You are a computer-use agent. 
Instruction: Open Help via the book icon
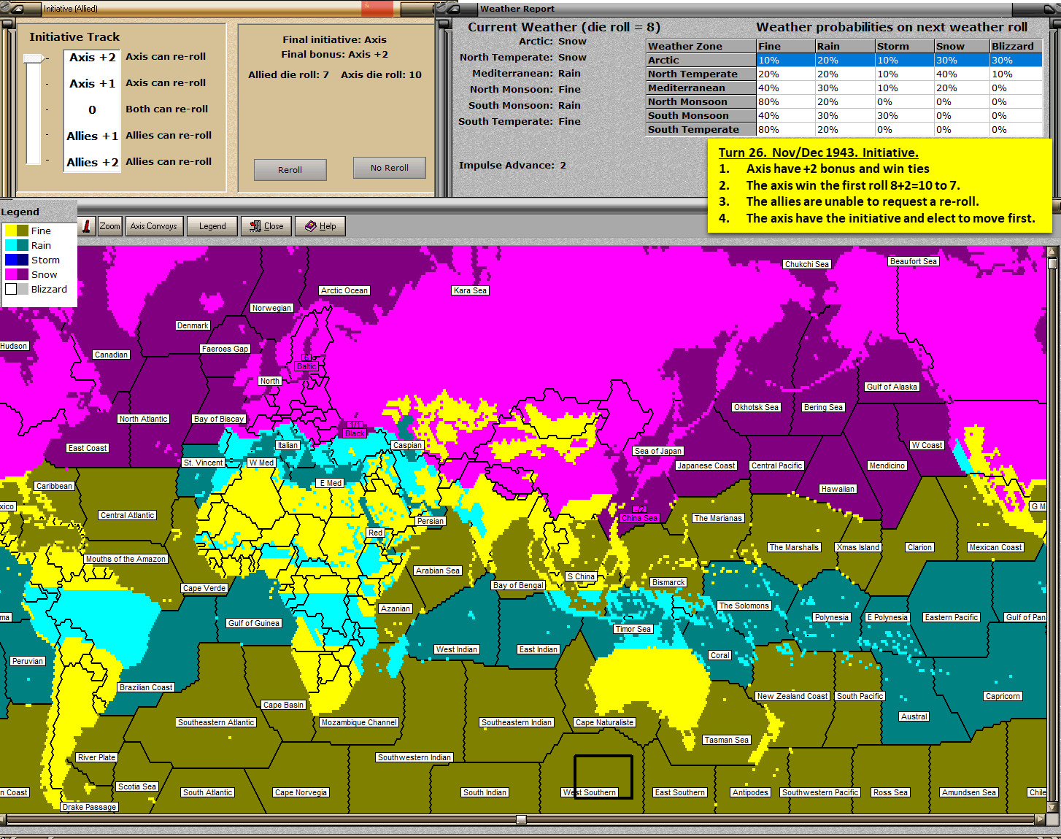click(311, 226)
